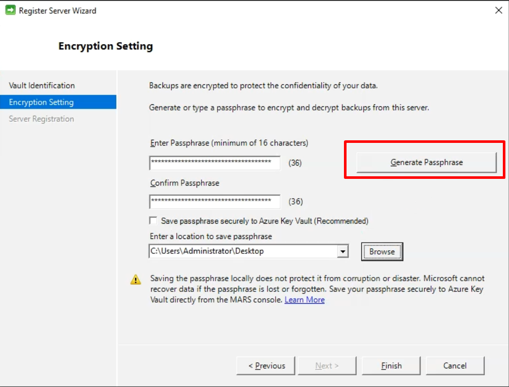
Task: Go to Vault Identification step
Action: [x=42, y=85]
